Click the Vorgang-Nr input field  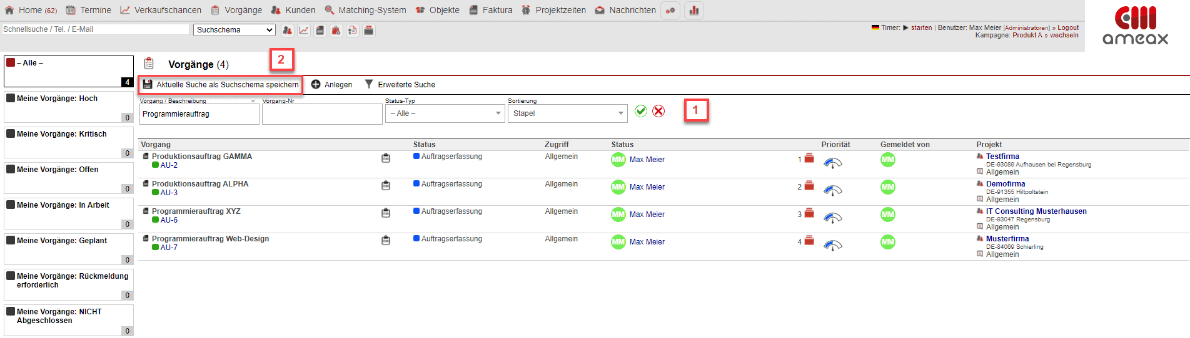(322, 114)
